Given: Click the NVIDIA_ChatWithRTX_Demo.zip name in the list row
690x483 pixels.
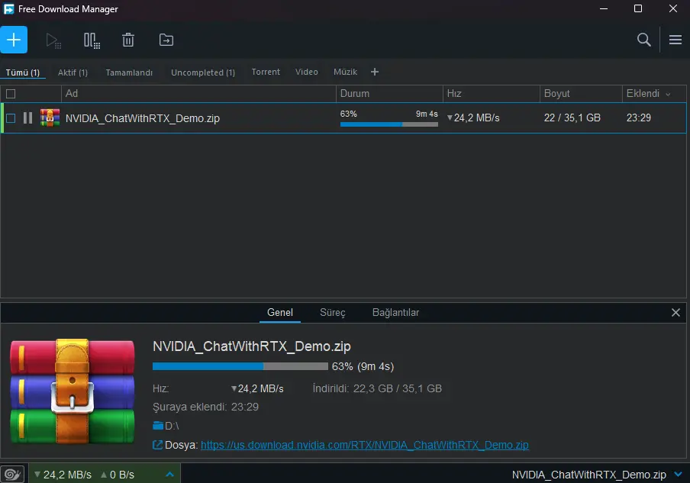Looking at the screenshot, I should coord(143,118).
